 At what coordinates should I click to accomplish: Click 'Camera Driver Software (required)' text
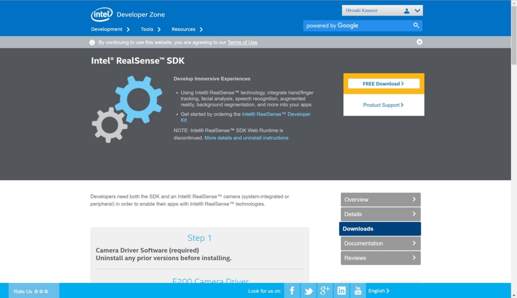tap(147, 250)
